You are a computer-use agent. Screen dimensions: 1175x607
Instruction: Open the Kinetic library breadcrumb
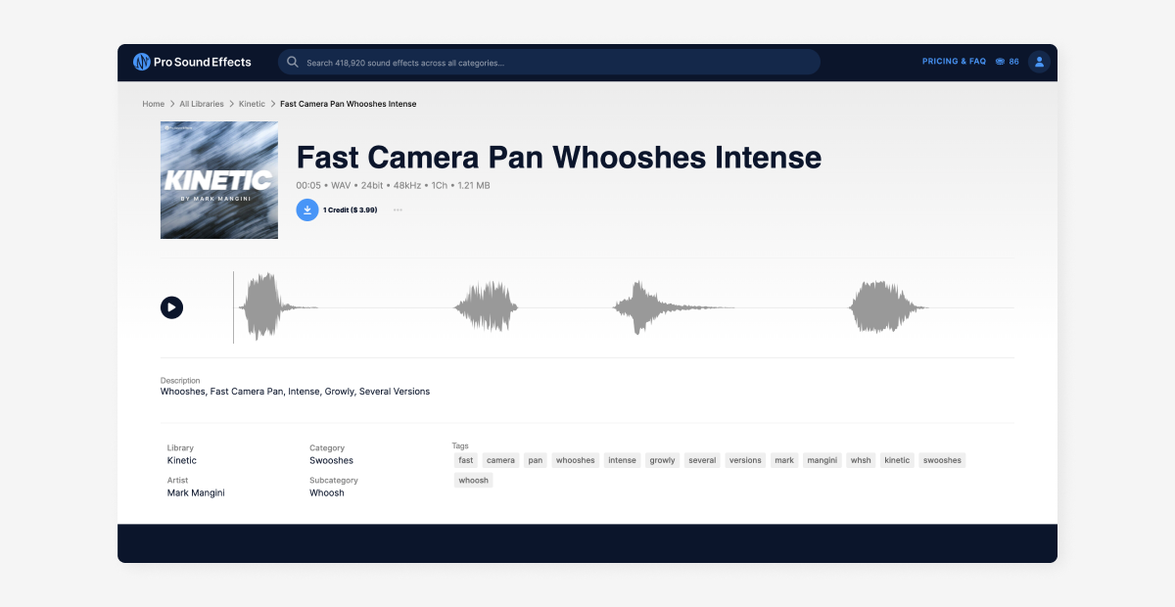252,103
